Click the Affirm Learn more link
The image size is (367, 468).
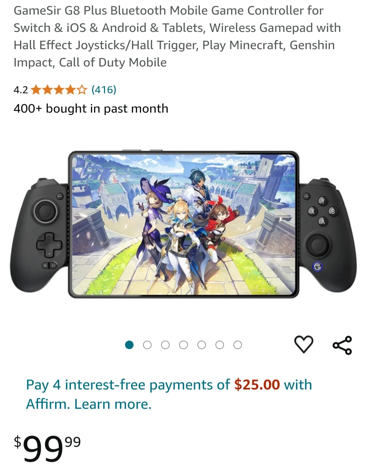point(113,404)
